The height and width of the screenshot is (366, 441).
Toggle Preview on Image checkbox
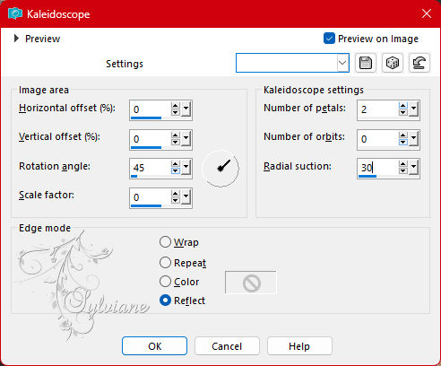pyautogui.click(x=329, y=39)
